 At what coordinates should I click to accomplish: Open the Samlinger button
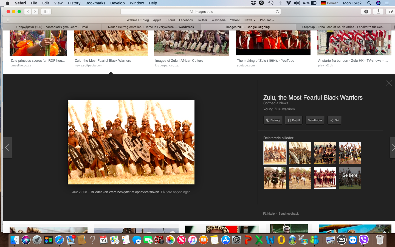315,120
